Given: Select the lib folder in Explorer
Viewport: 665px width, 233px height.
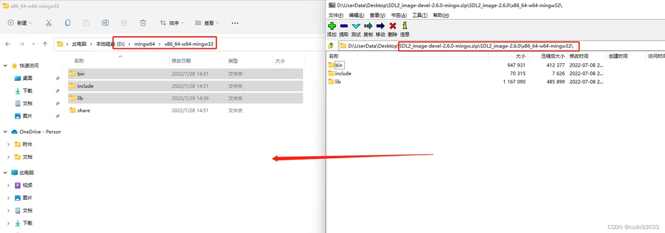Looking at the screenshot, I should click(x=186, y=98).
